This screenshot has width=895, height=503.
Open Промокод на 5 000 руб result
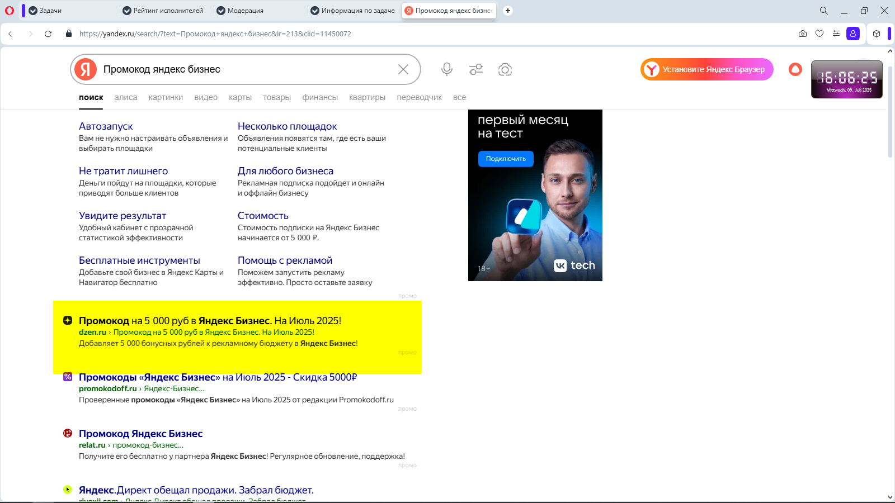pos(210,321)
